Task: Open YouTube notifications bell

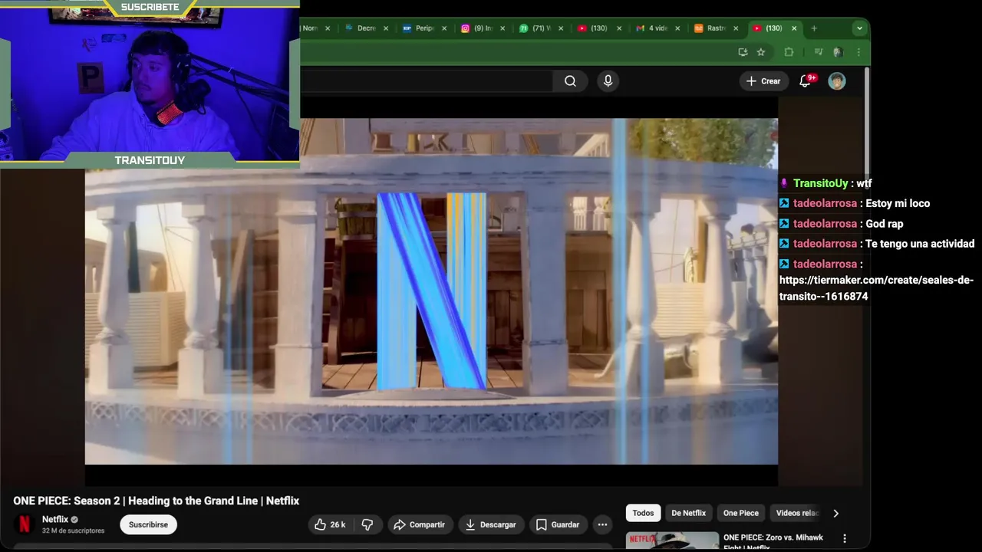Action: coord(805,81)
